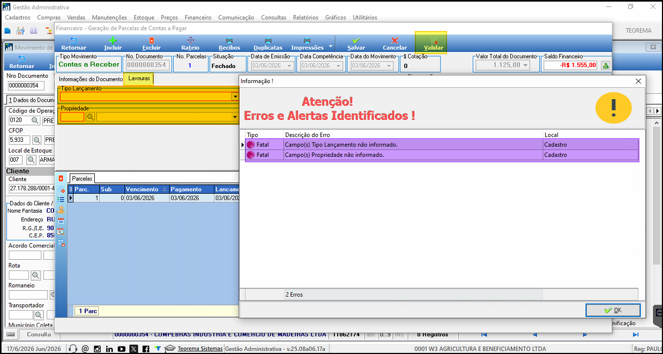The height and width of the screenshot is (354, 663).
Task: Click Salvar with green checkmark
Action: click(356, 44)
